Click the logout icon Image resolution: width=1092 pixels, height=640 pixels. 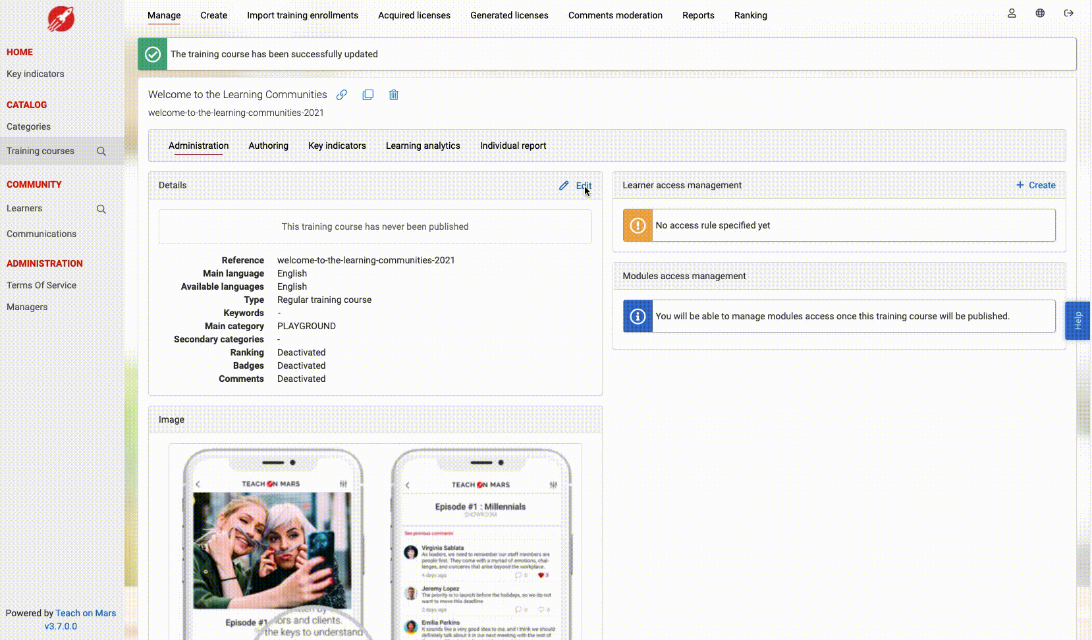click(x=1069, y=13)
